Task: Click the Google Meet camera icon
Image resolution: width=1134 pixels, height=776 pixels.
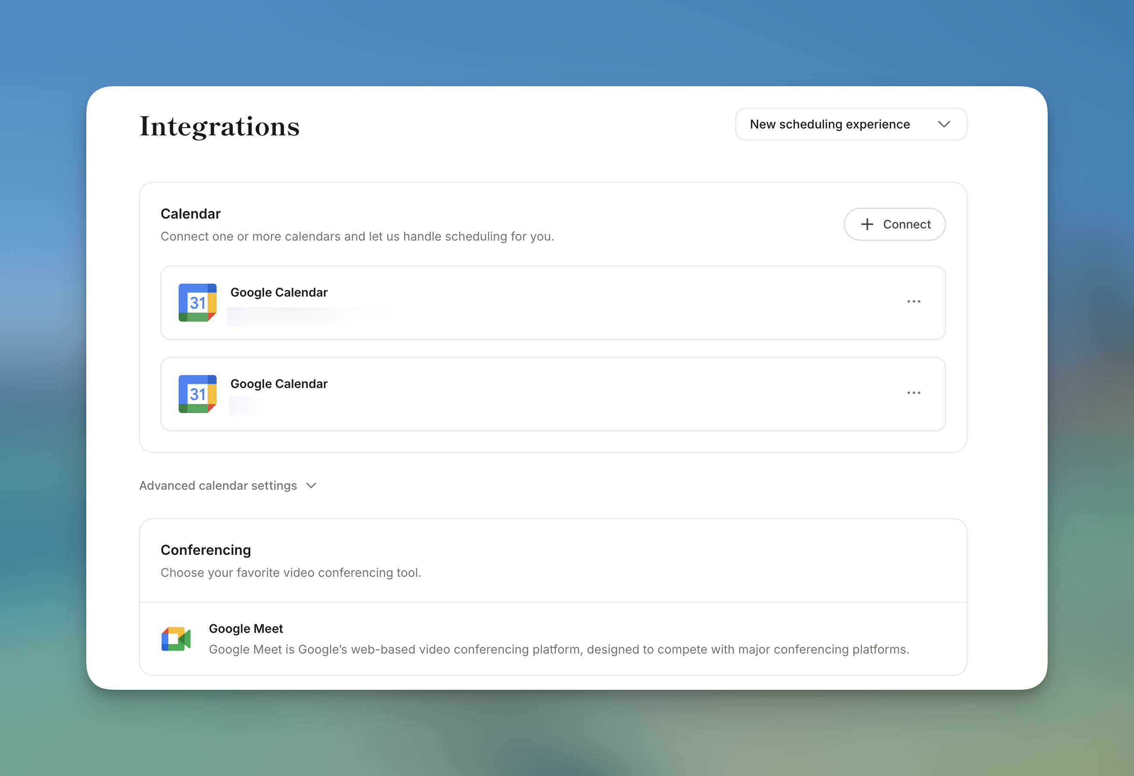Action: tap(176, 638)
